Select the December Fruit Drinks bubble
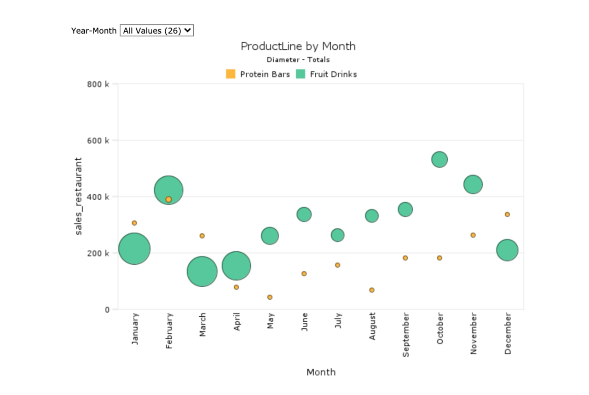Image resolution: width=589 pixels, height=395 pixels. [x=507, y=250]
